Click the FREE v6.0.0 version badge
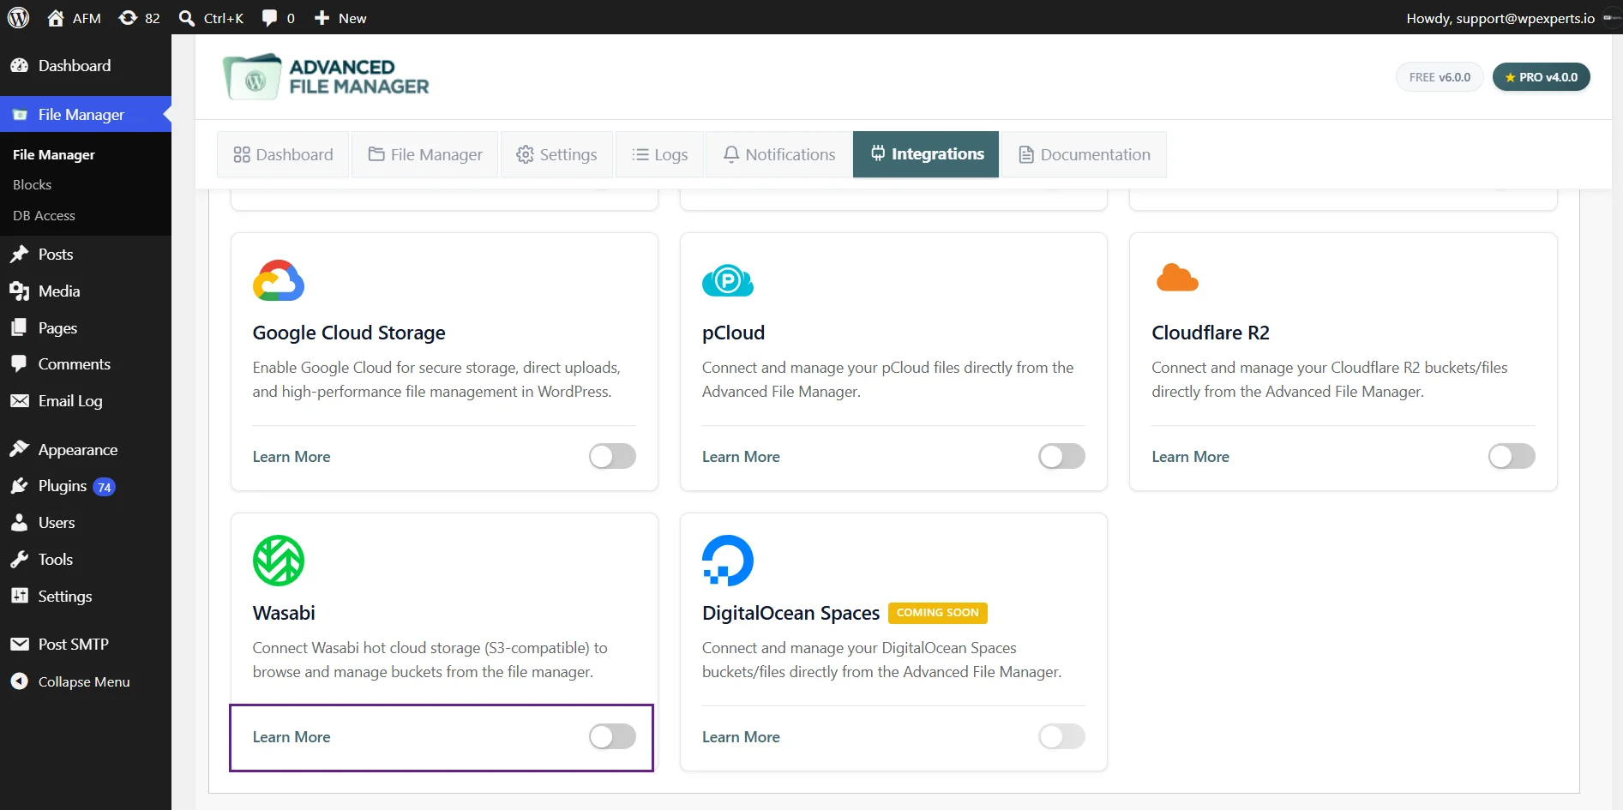Image resolution: width=1623 pixels, height=810 pixels. pos(1440,77)
